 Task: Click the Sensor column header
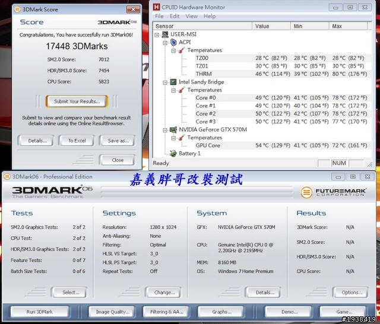tap(202, 26)
